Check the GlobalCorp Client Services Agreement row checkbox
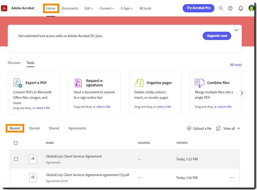257x190 pixels. (x=16, y=159)
